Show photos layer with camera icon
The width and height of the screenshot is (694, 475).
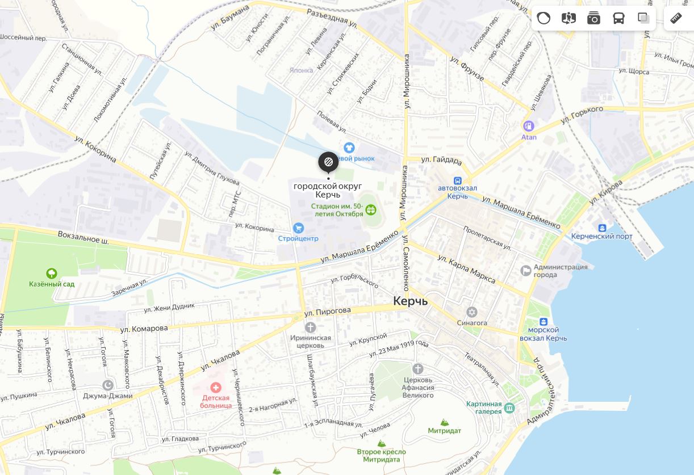point(593,18)
